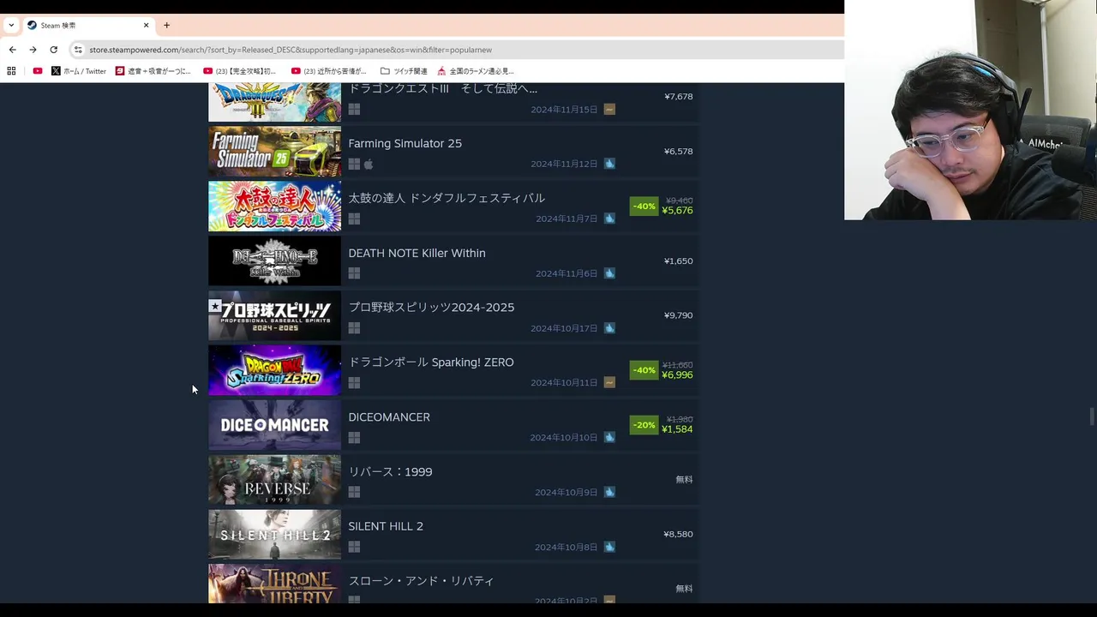Screen dimensions: 1097x617
Task: Open the 近所から苦情が YouTube bookmark
Action: (329, 71)
